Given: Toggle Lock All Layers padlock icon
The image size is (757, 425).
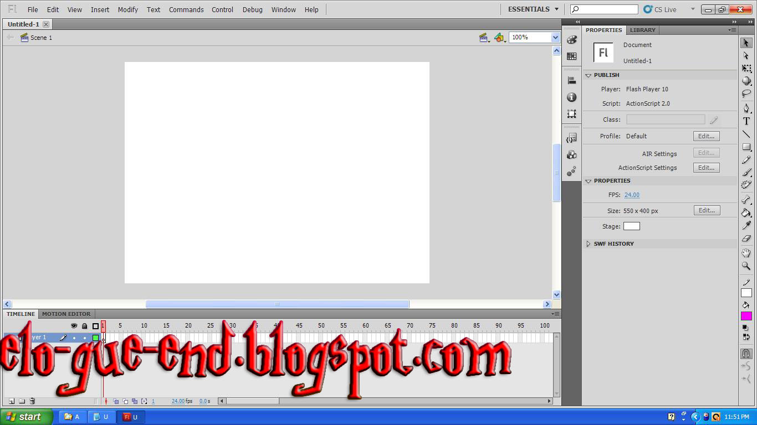Looking at the screenshot, I should 85,326.
